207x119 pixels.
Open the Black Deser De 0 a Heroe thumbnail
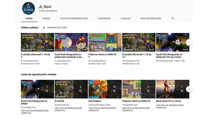click(172, 89)
